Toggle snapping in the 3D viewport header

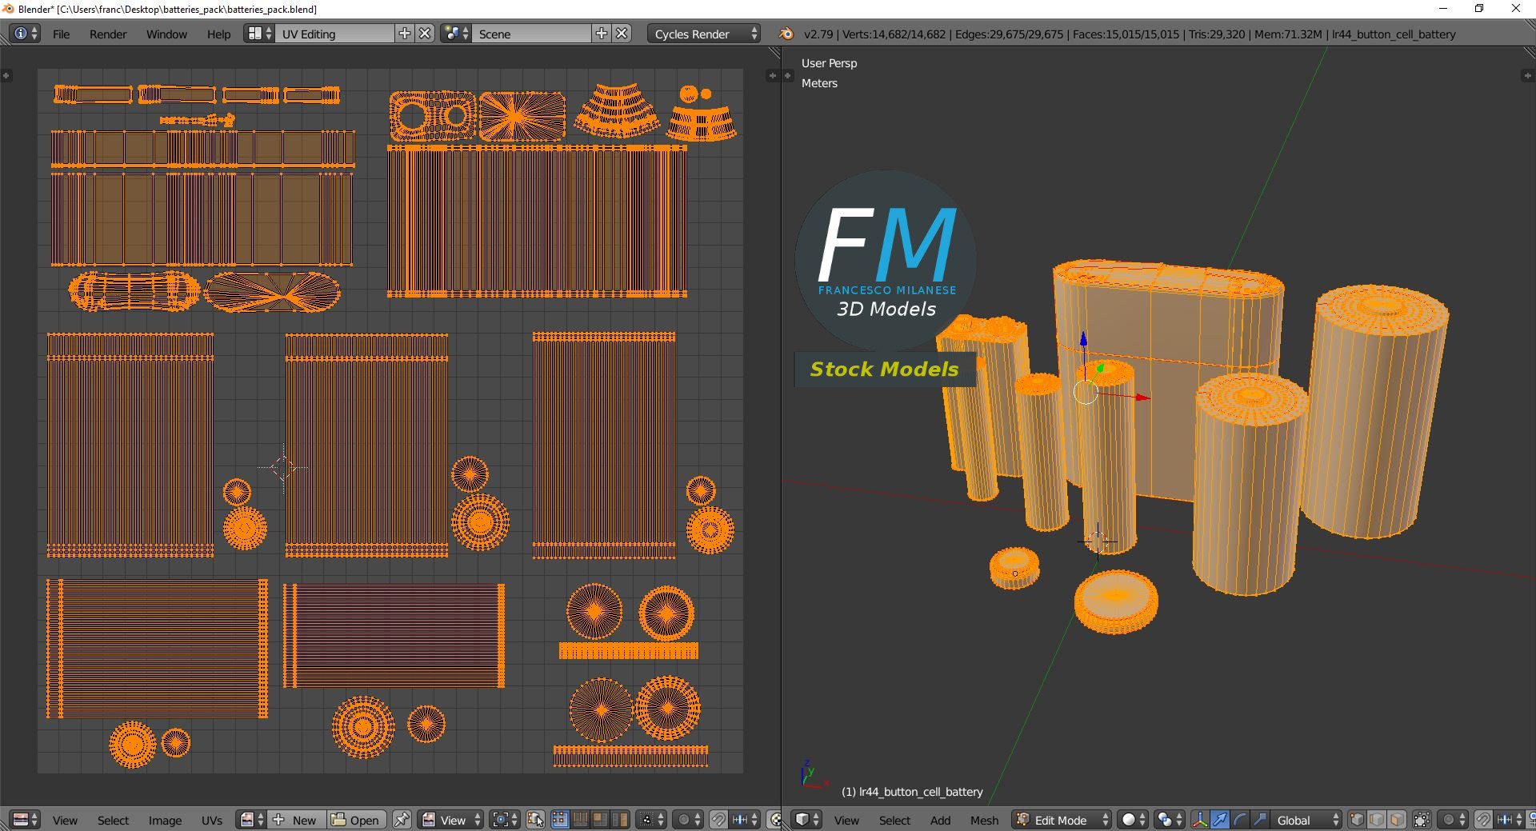click(x=1482, y=820)
